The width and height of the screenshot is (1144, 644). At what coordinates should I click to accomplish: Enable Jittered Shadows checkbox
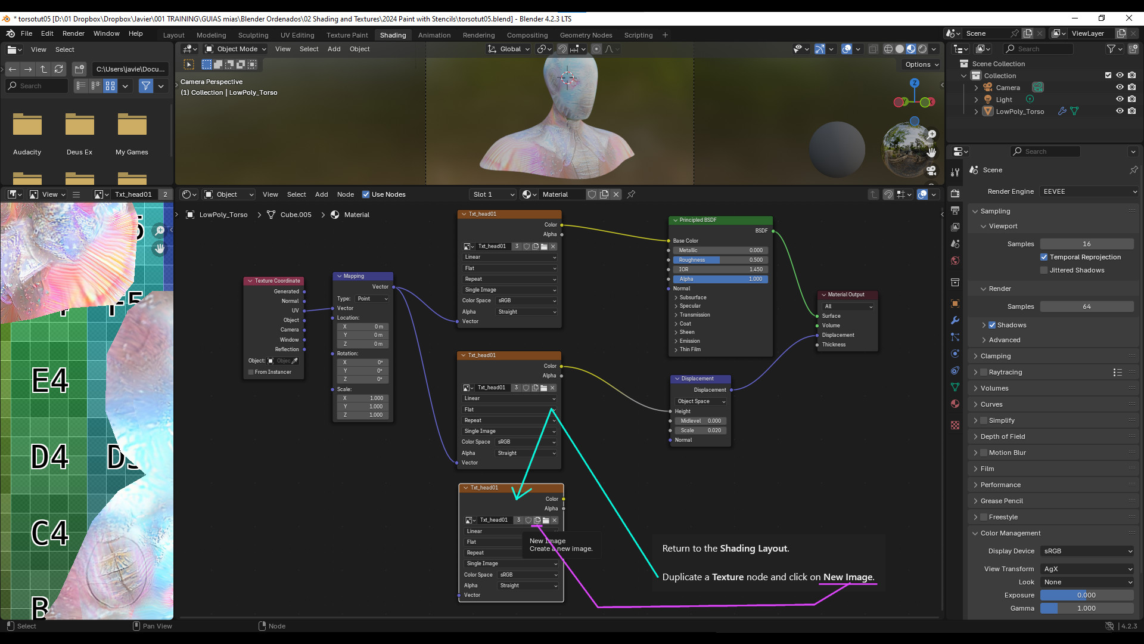[x=1044, y=270]
